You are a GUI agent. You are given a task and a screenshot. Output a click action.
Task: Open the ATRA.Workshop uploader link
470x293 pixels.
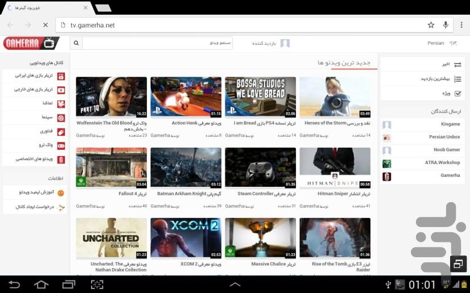point(442,163)
